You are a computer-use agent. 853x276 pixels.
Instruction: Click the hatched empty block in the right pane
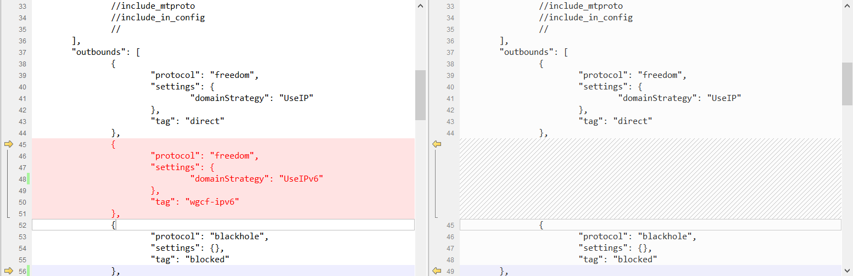650,178
